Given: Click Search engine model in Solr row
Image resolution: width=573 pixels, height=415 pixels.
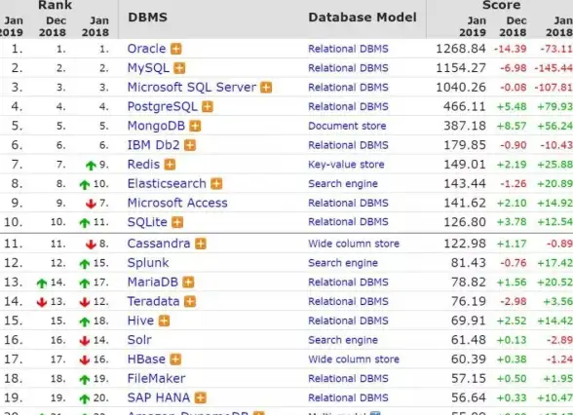Looking at the screenshot, I should 343,340.
